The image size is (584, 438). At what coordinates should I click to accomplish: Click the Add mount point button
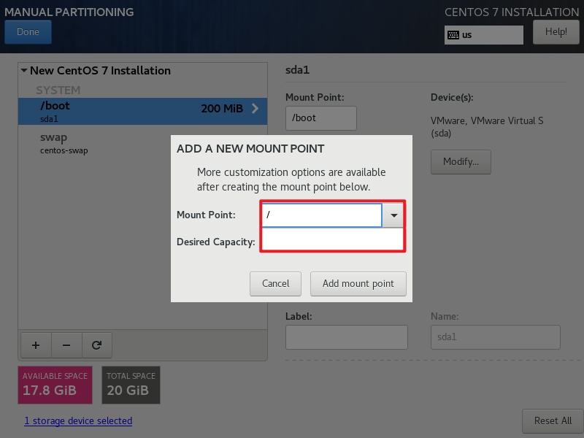358,284
